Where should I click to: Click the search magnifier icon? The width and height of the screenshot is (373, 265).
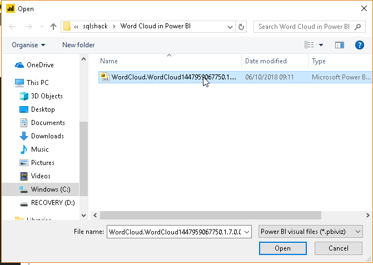point(357,27)
